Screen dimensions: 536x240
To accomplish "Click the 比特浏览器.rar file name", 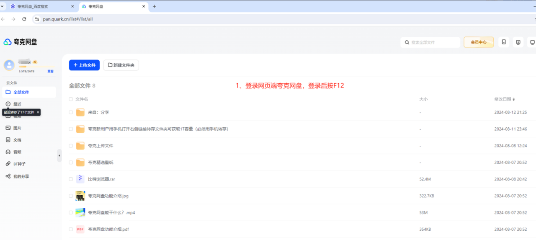I will (x=101, y=179).
